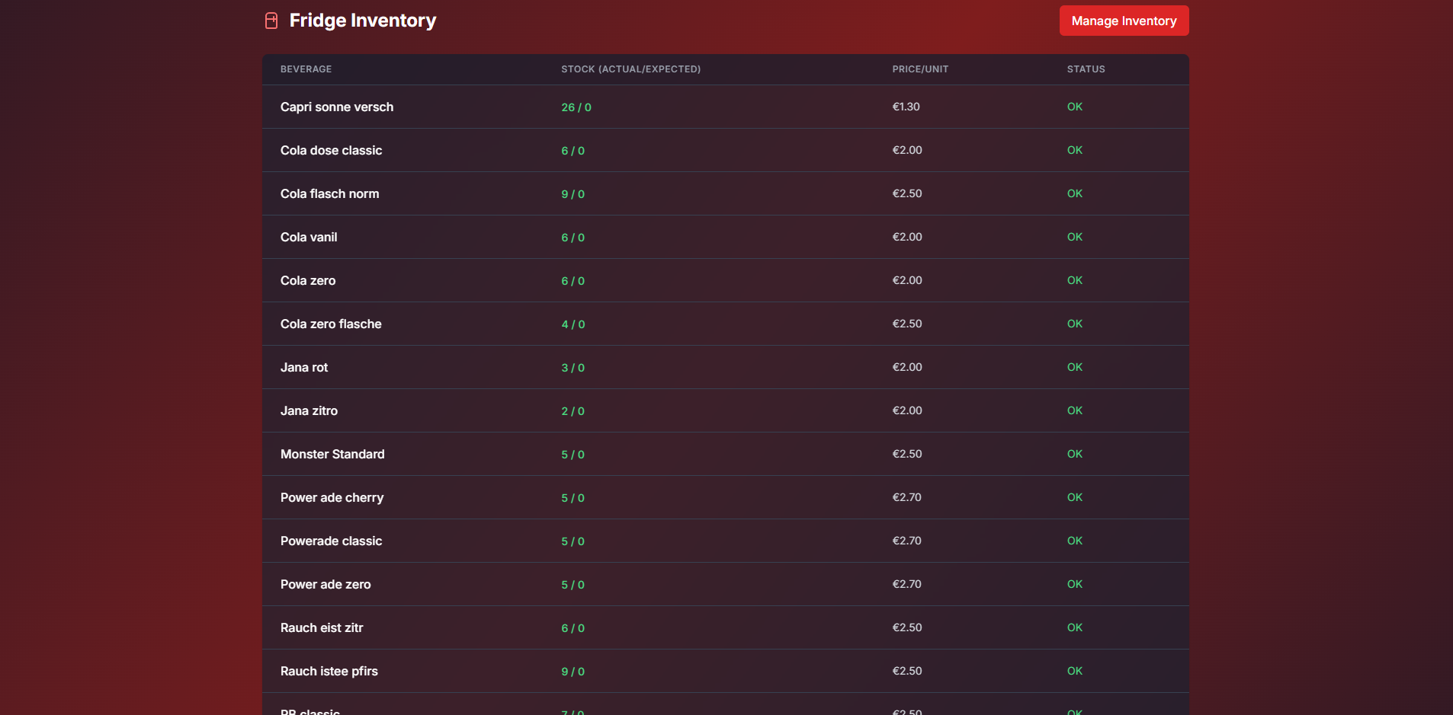This screenshot has width=1453, height=715.
Task: Click the price for Rauch eist zitr
Action: pos(907,627)
